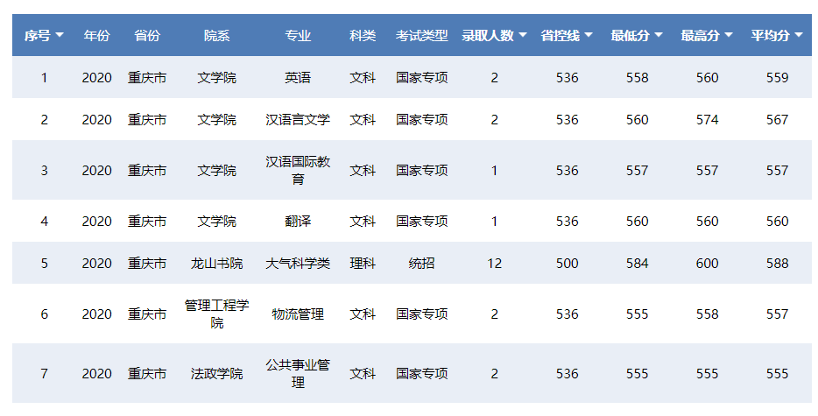Click 国家专项 in the 英语 row
The height and width of the screenshot is (416, 818).
pos(421,78)
